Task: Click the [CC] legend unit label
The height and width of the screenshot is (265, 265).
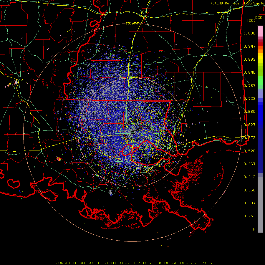Action: click(251, 20)
